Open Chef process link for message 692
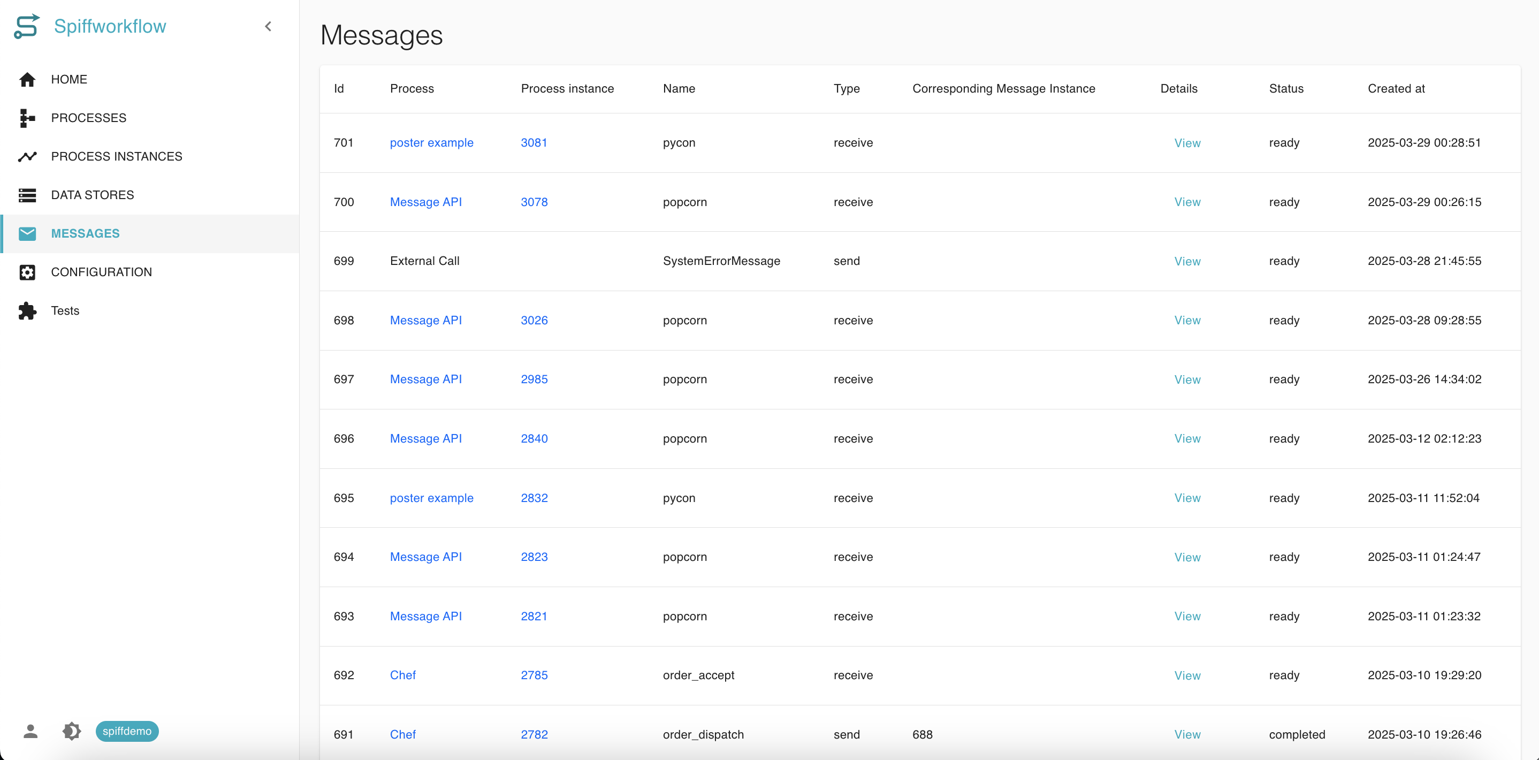Viewport: 1539px width, 760px height. 402,675
